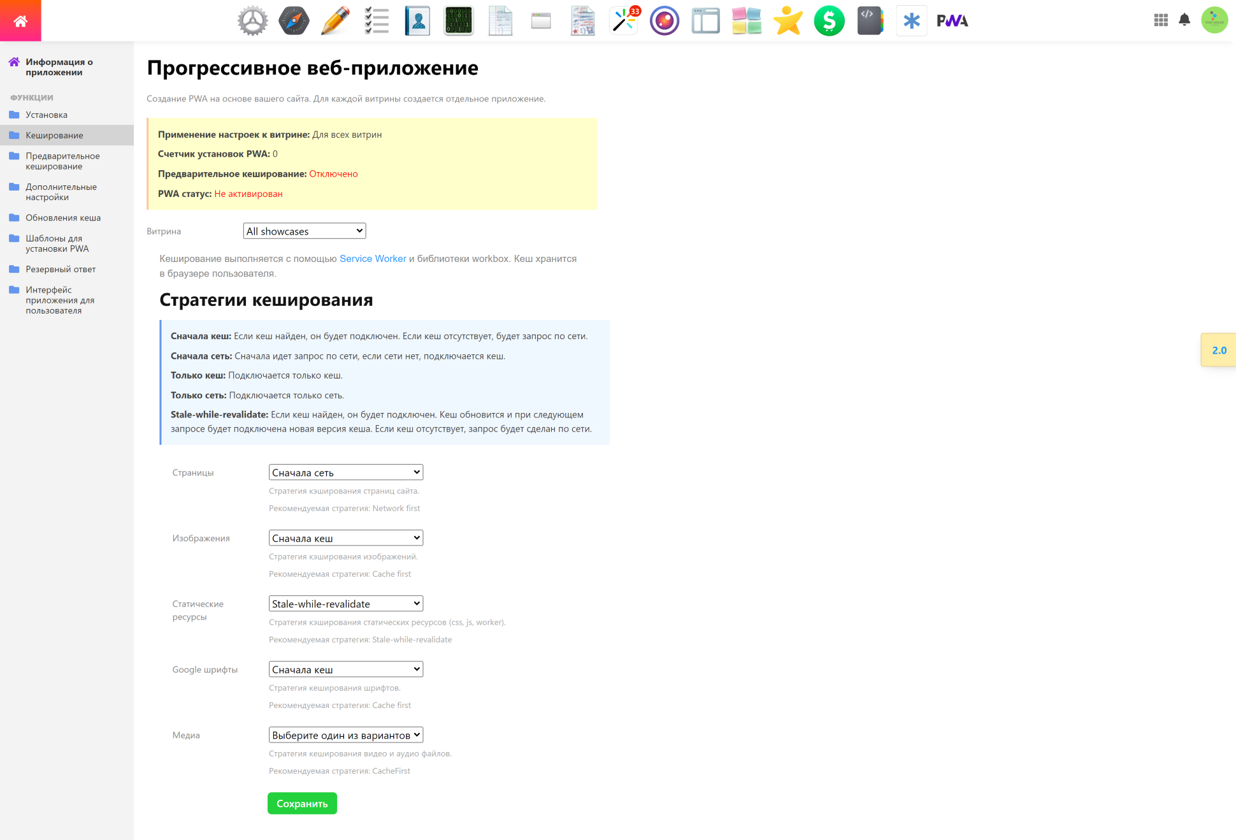Open the notifications bell icon
This screenshot has width=1236, height=840.
click(x=1184, y=20)
